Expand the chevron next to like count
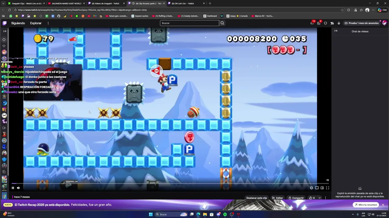Image resolution: width=389 pixels, height=218 pixels. (319, 198)
